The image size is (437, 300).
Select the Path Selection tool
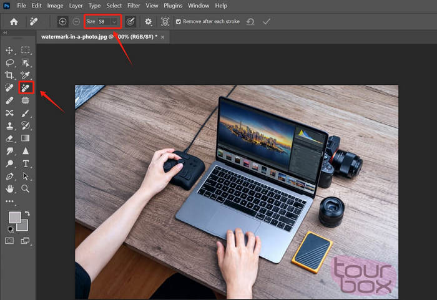tap(26, 177)
